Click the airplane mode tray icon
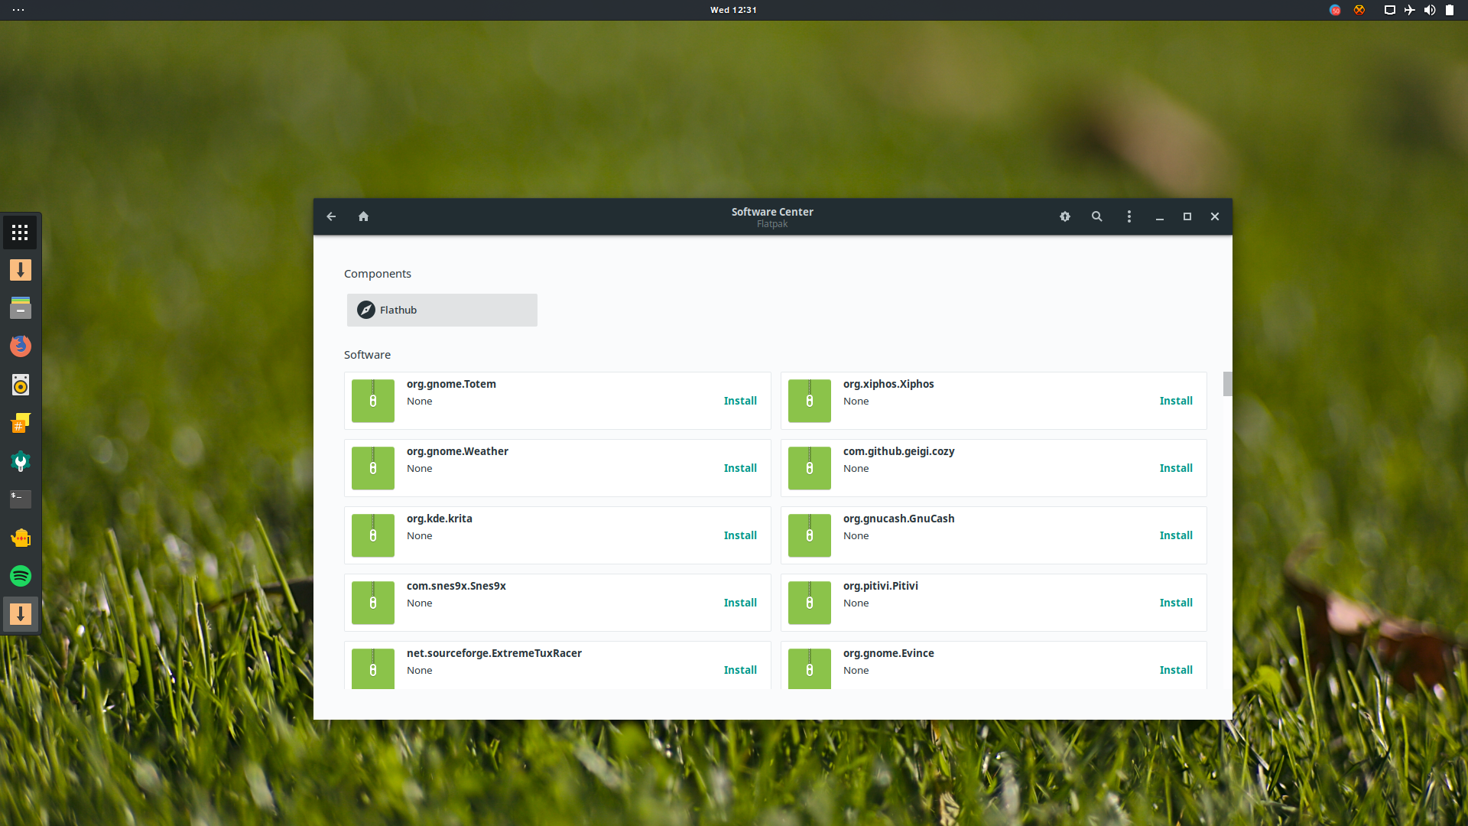 coord(1410,10)
